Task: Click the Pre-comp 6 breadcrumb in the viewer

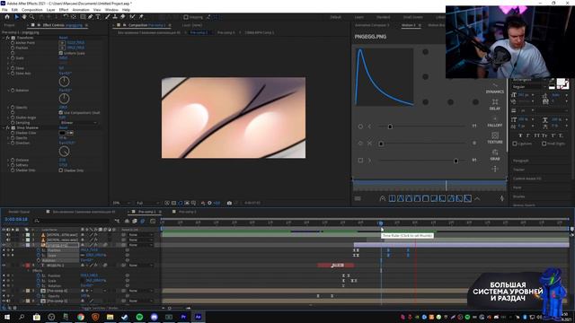Action: tap(226, 32)
